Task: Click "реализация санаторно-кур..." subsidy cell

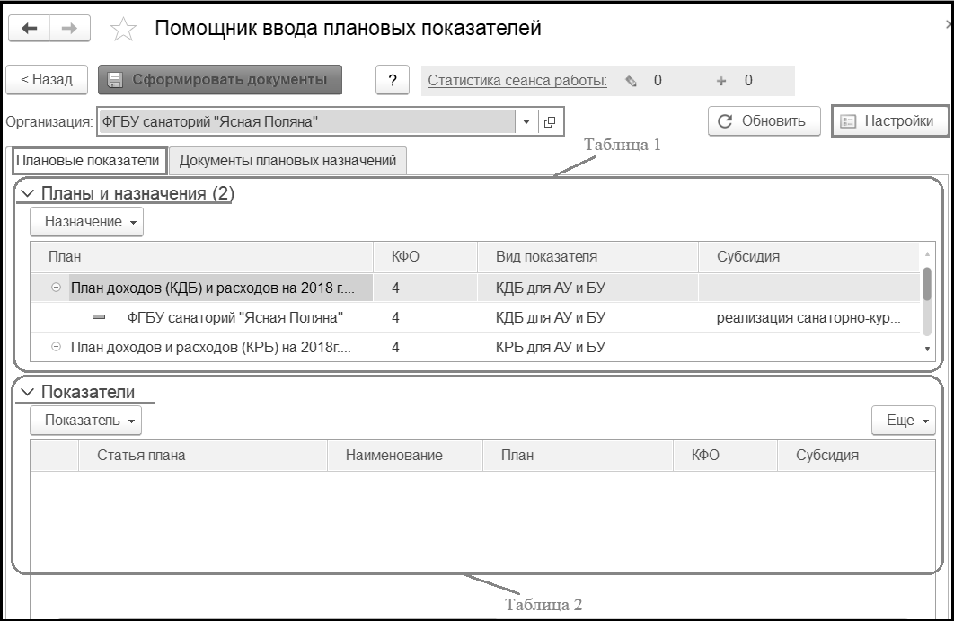Action: [x=808, y=318]
